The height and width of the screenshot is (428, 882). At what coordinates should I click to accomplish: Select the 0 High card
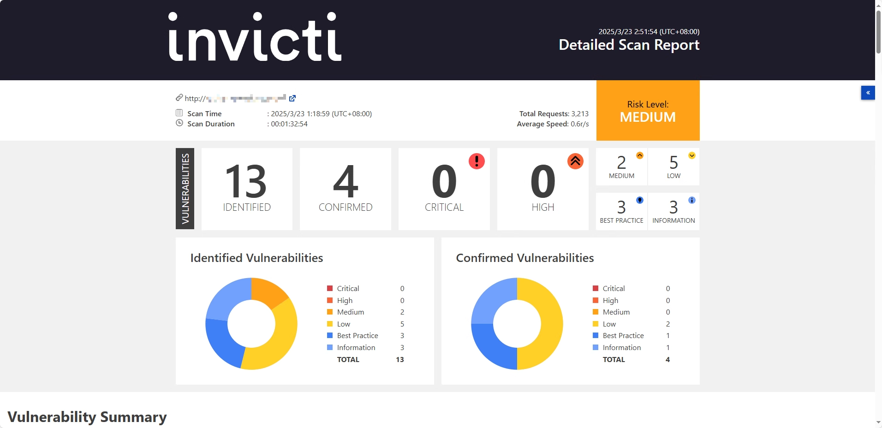coord(543,189)
